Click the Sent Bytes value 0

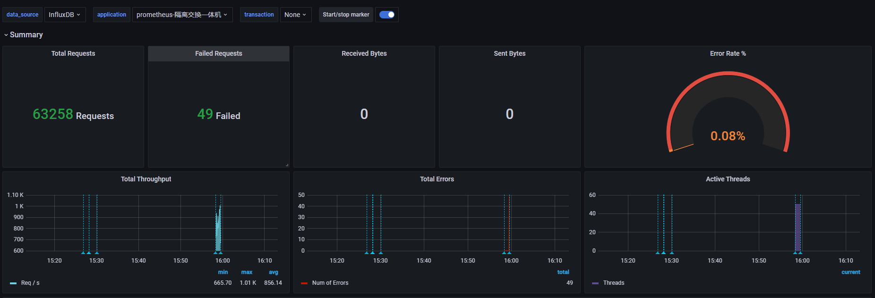click(x=510, y=114)
